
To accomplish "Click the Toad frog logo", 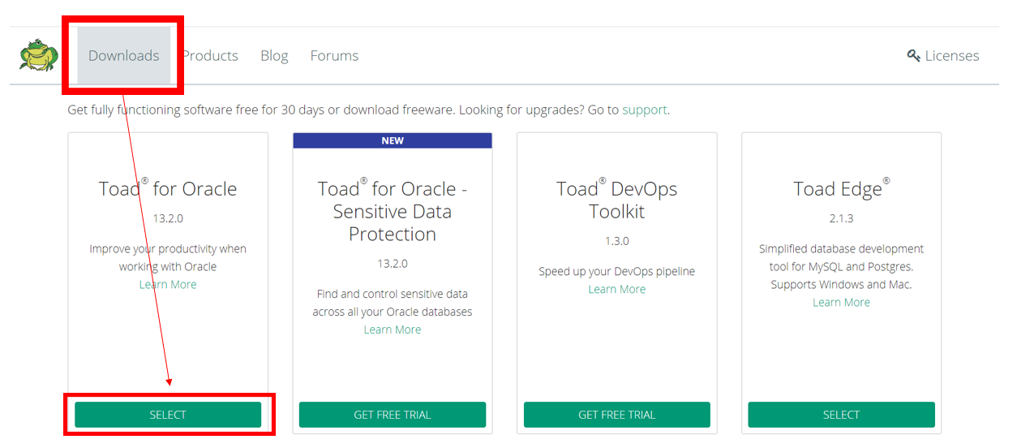I will (x=39, y=55).
